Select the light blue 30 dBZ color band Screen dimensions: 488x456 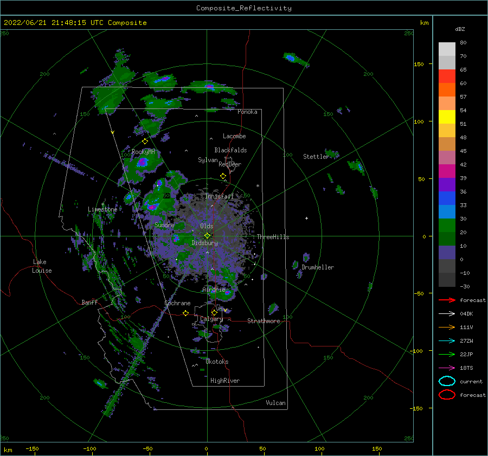[447, 211]
